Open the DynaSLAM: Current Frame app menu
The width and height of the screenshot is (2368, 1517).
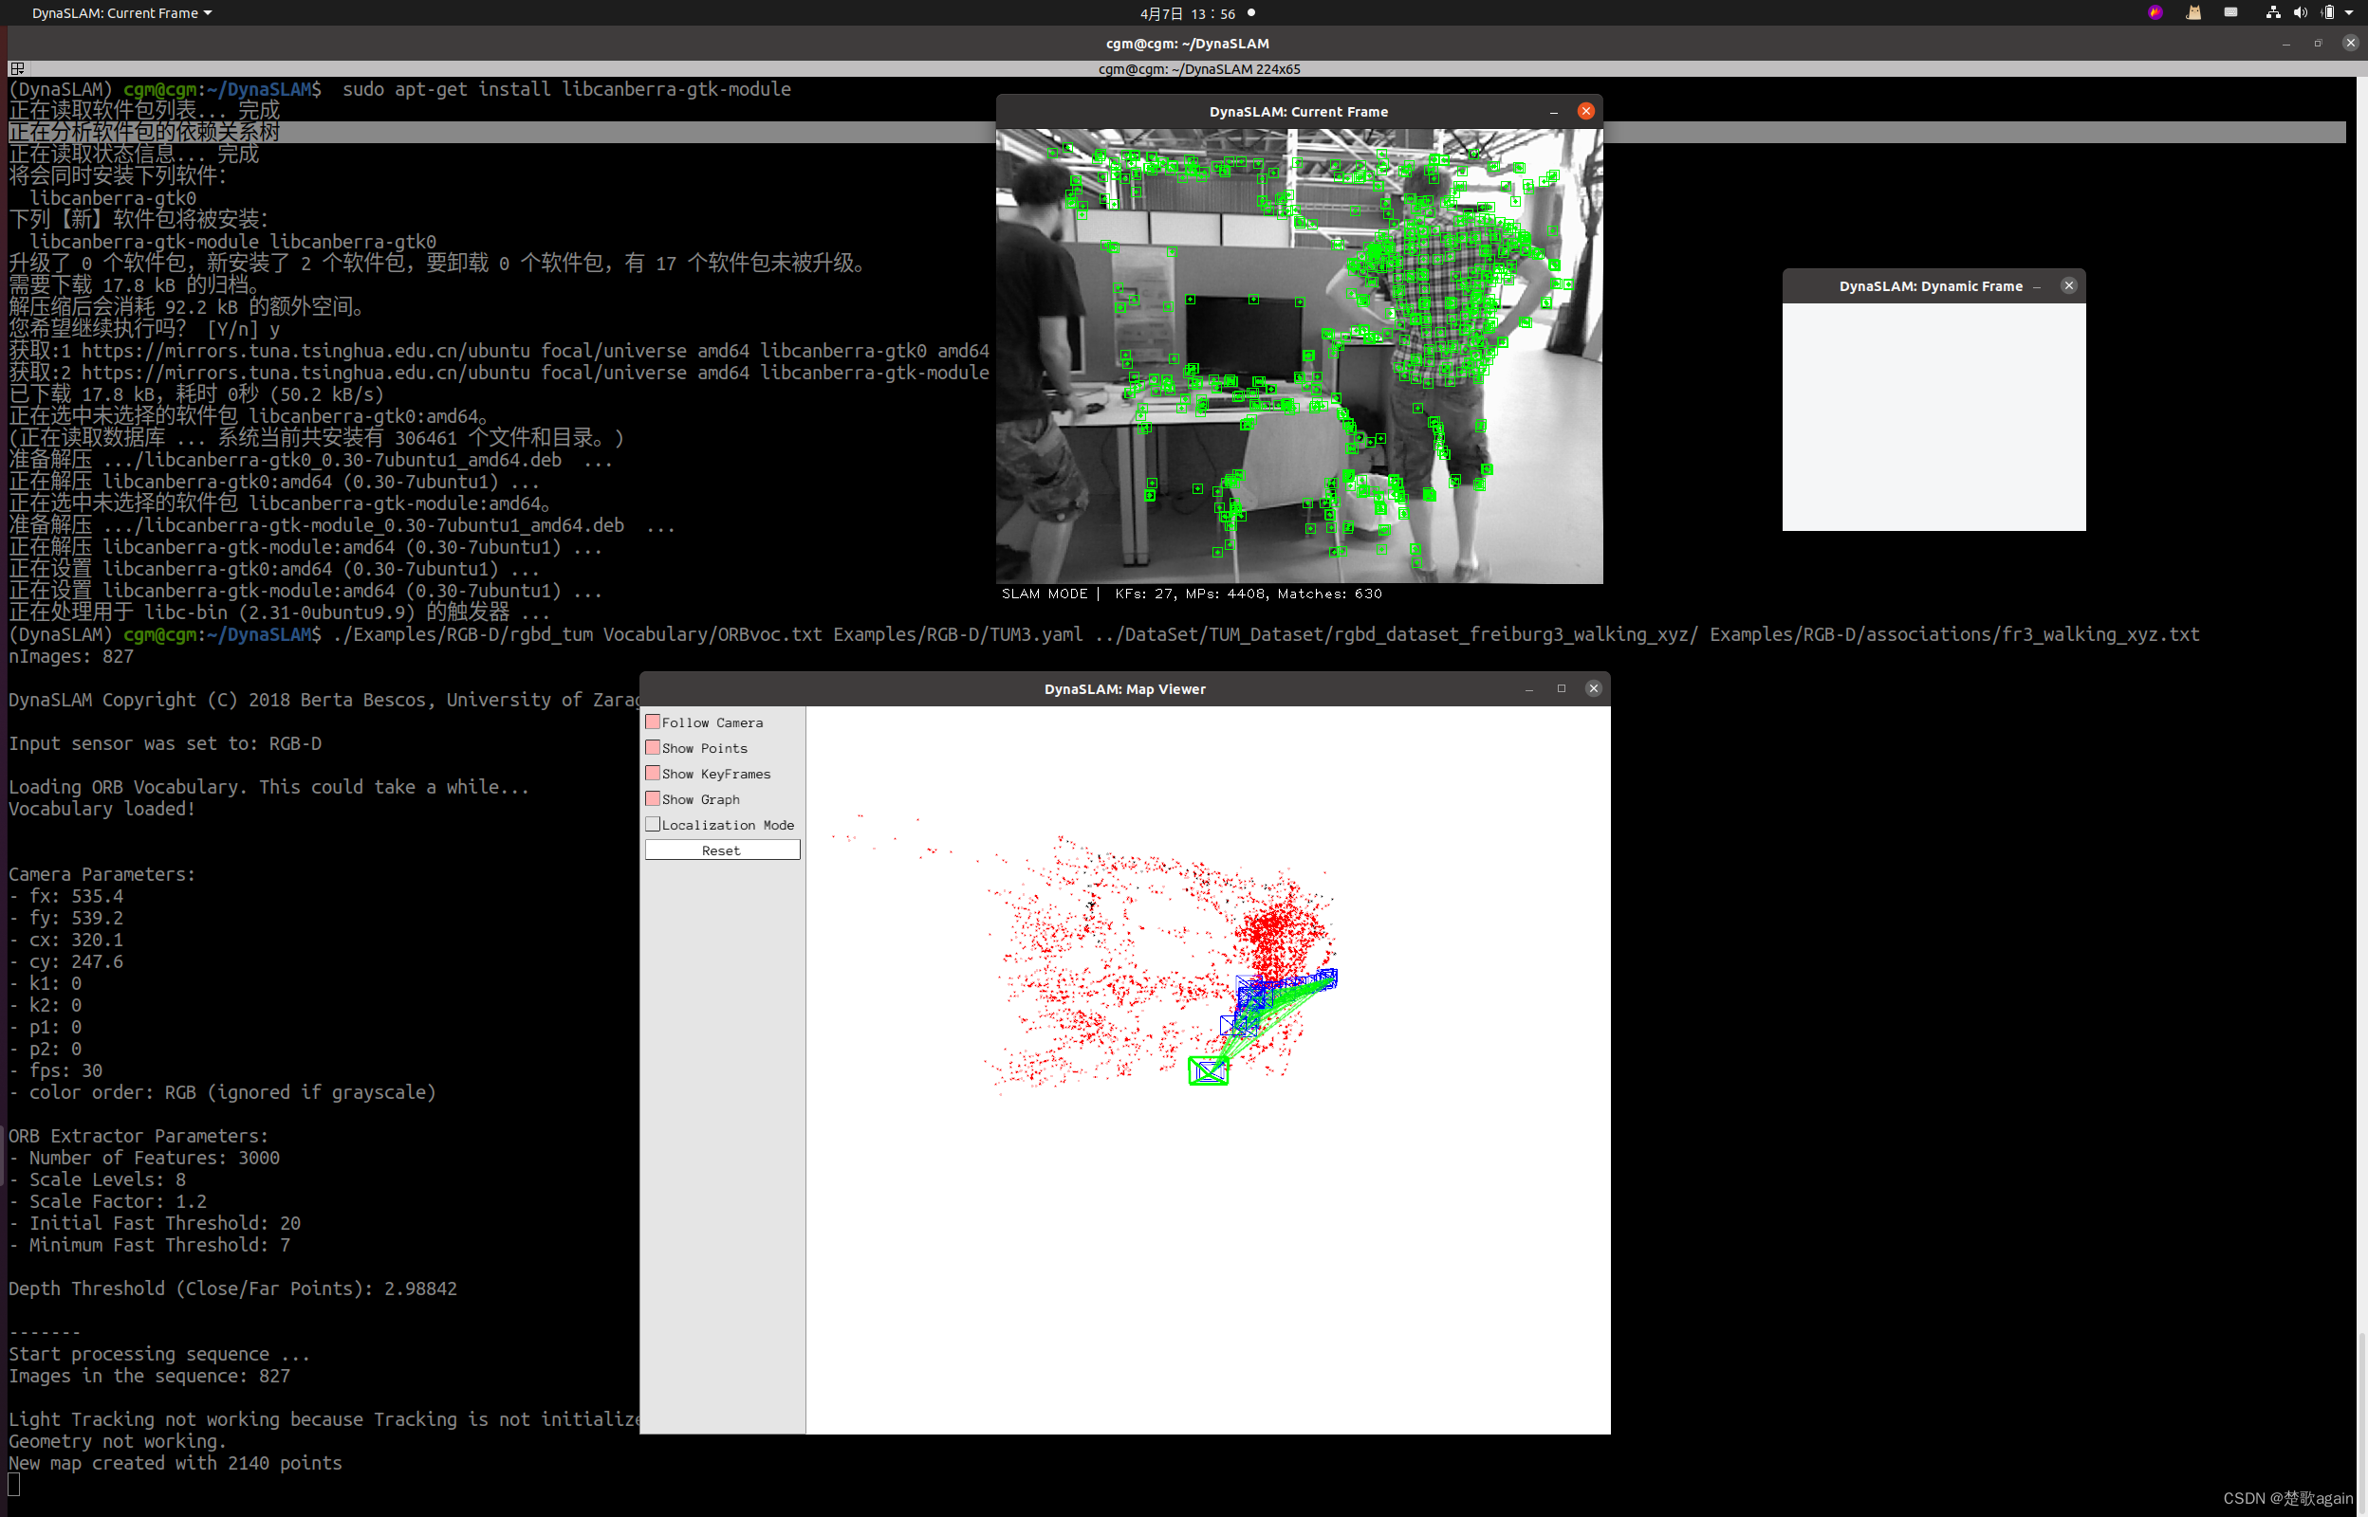[x=122, y=13]
